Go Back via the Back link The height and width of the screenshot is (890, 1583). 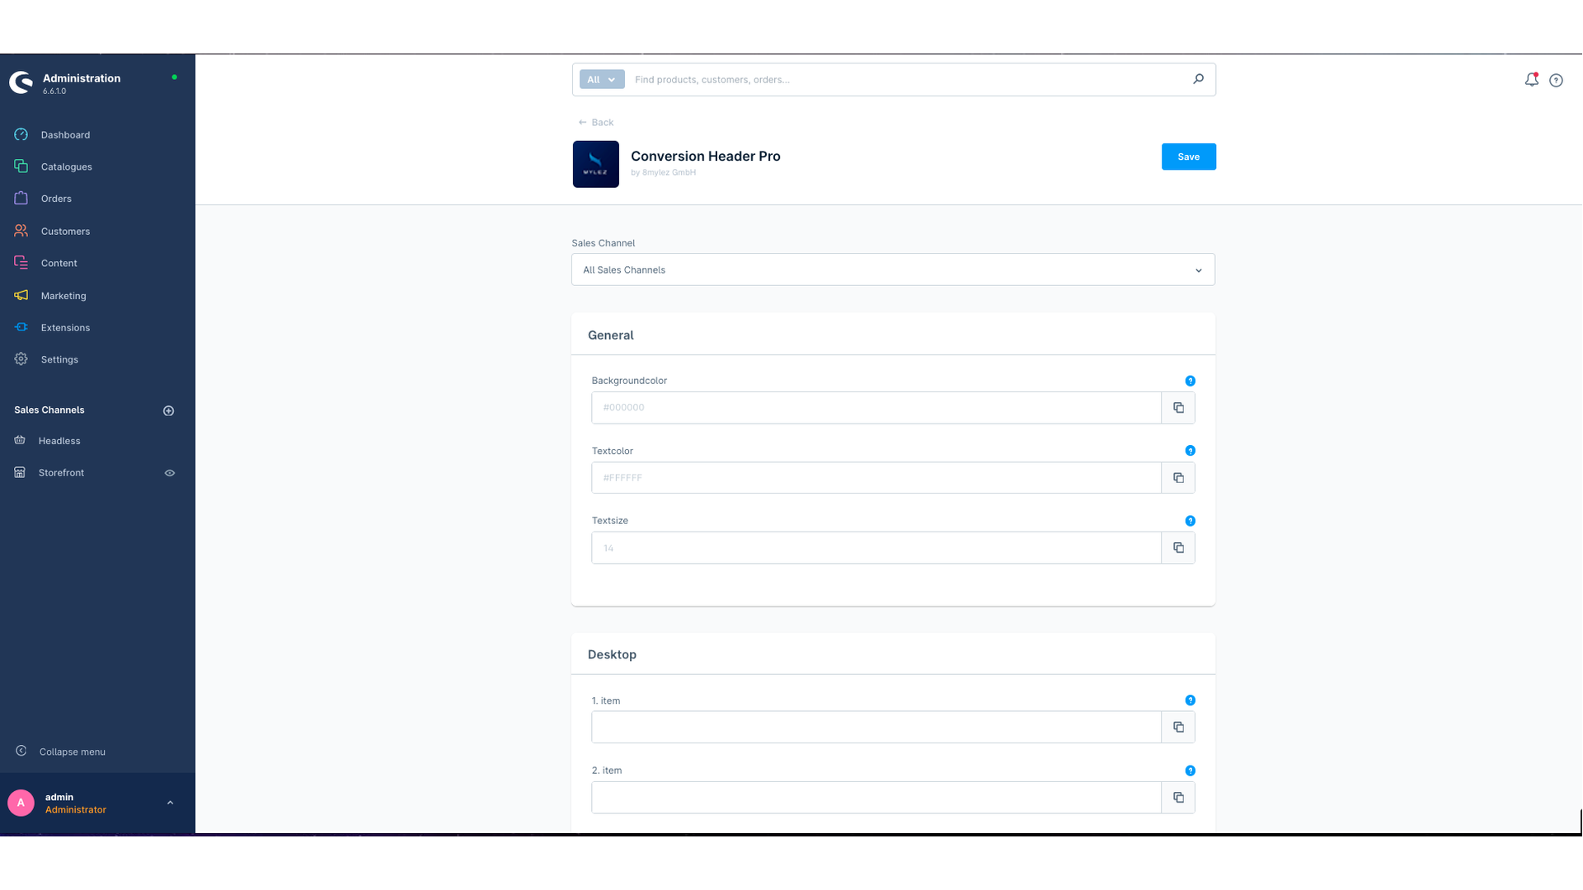595,122
